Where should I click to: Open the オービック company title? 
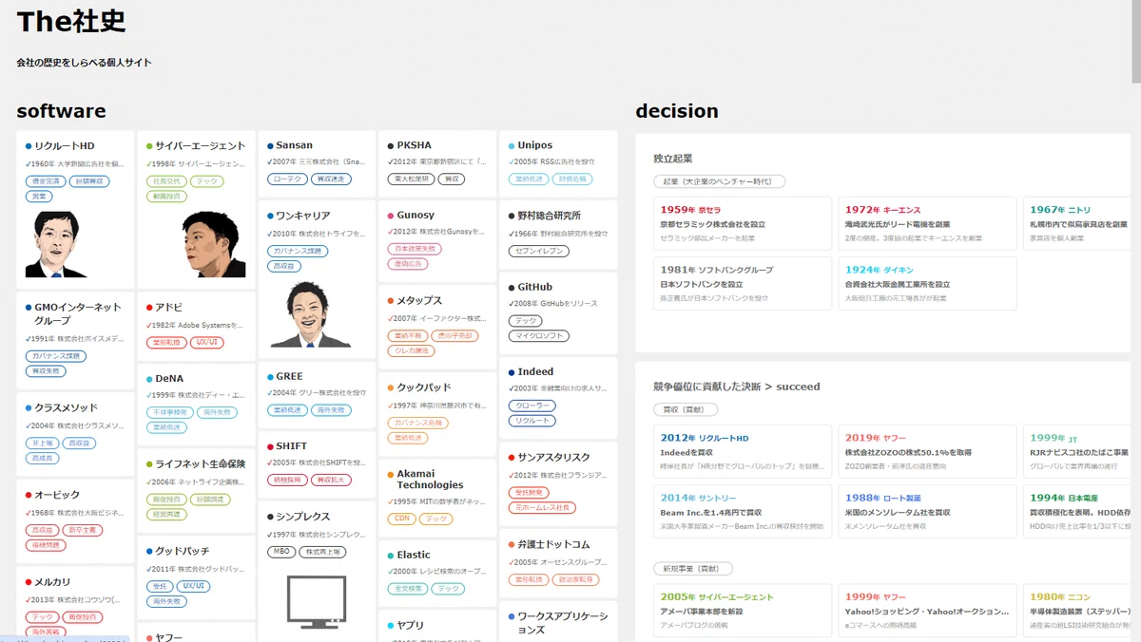(x=57, y=495)
